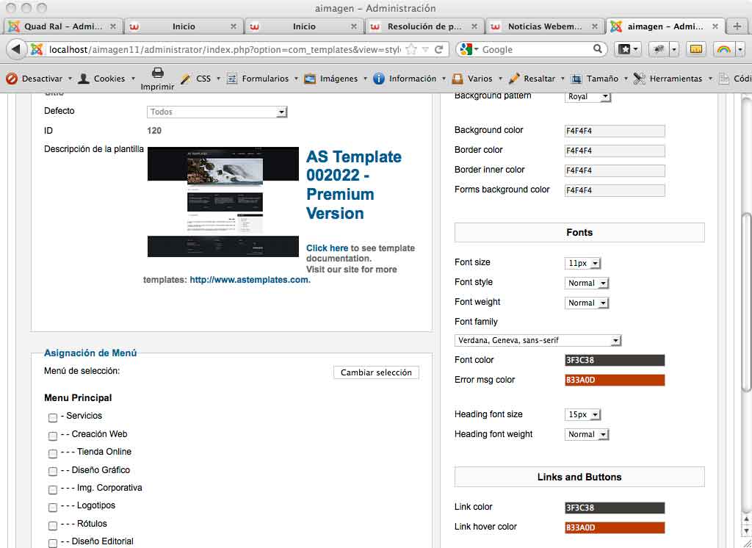Click the Joomla site icon in address bar
This screenshot has width=752, height=548.
coord(37,49)
